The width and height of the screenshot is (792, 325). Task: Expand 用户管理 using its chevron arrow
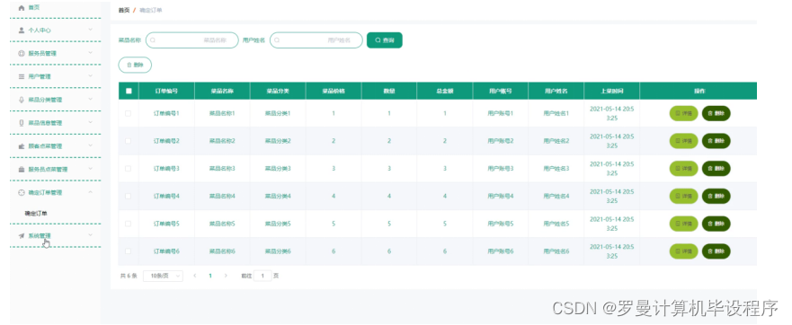[91, 75]
